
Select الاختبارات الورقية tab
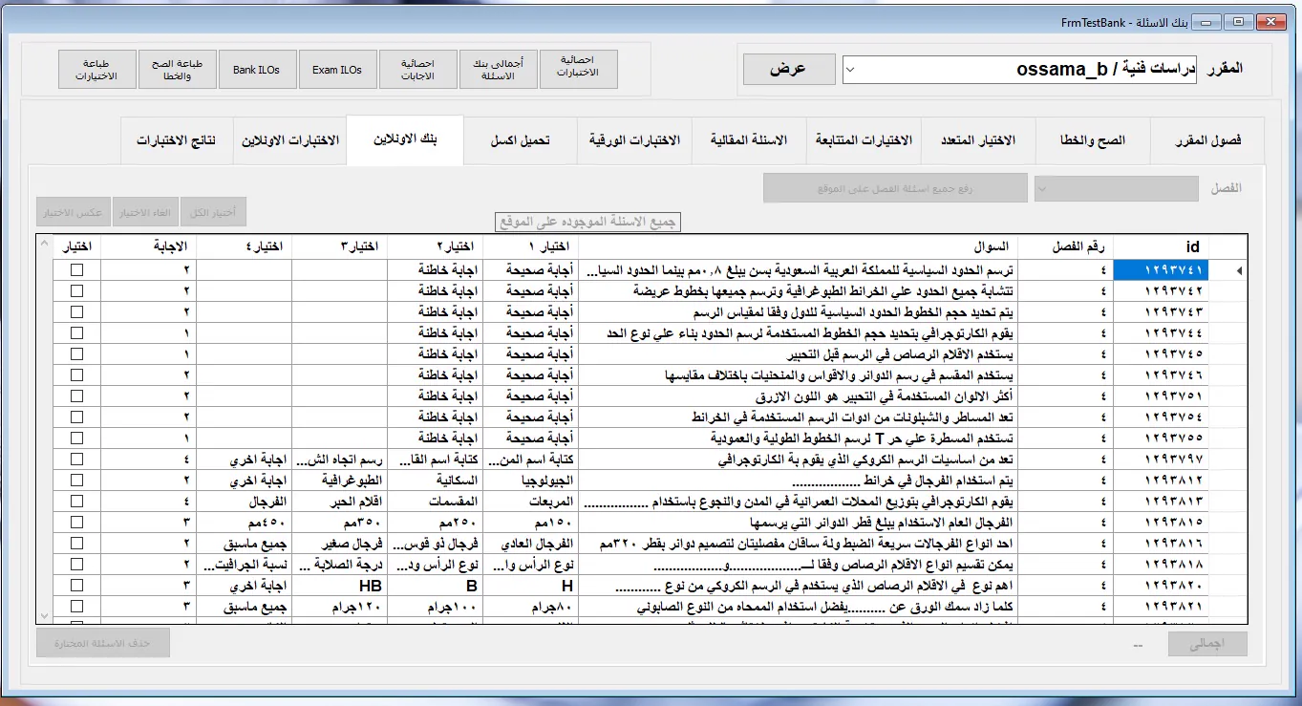(x=634, y=140)
